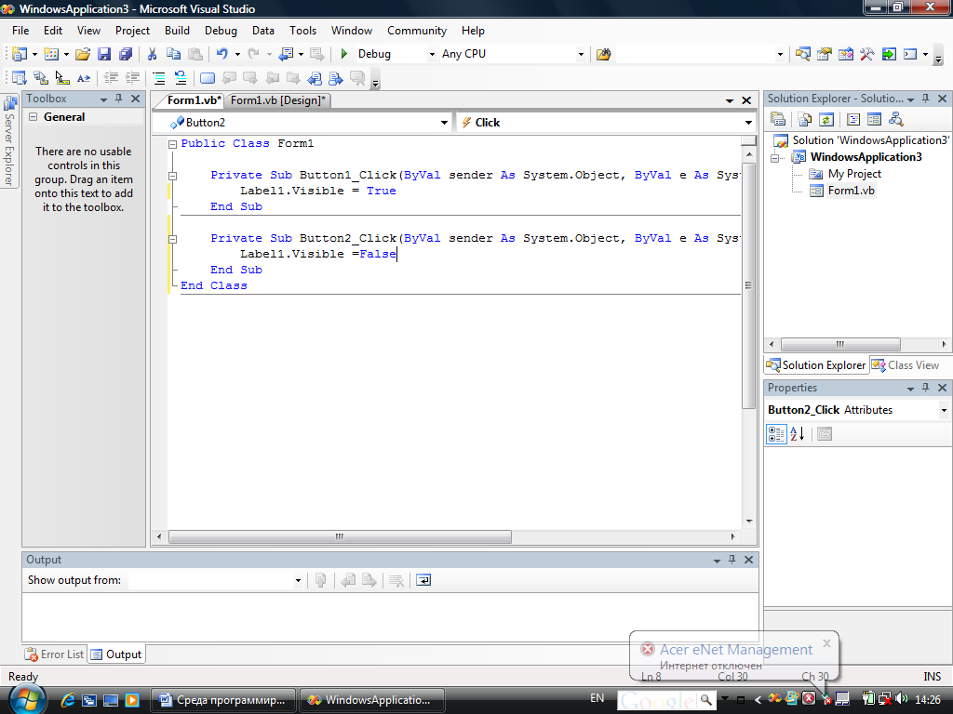Comment out the selected lines
This screenshot has height=714, width=953.
pyautogui.click(x=158, y=78)
